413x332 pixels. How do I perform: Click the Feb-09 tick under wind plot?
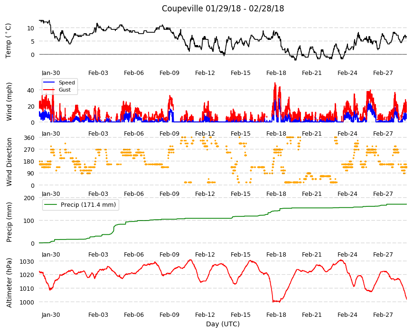(169, 134)
